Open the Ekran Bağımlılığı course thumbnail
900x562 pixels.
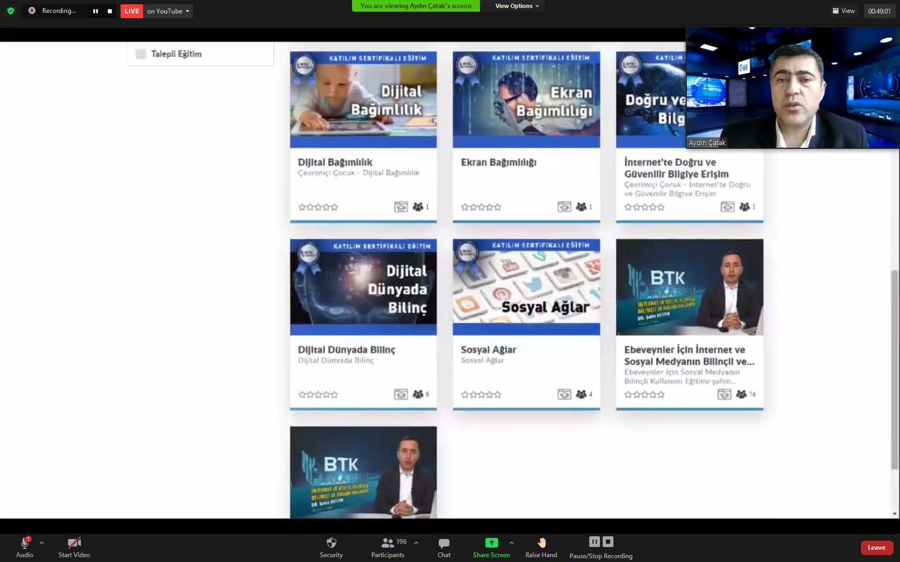526,100
